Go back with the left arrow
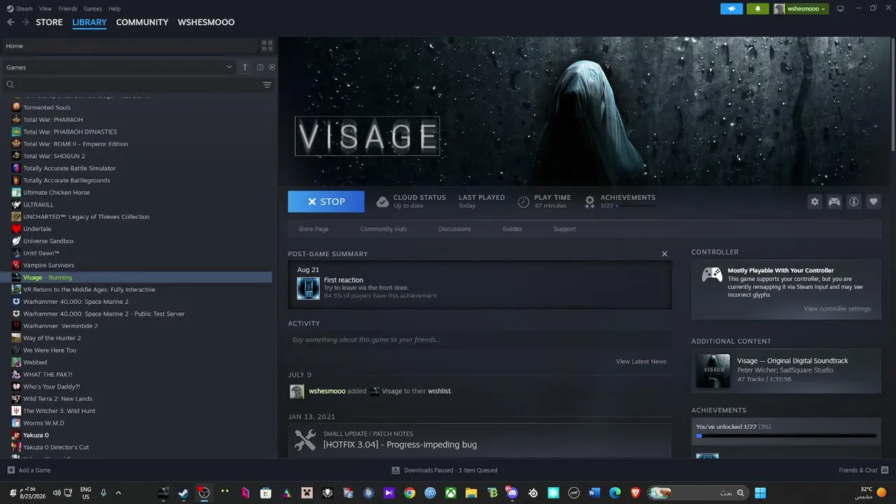 tap(10, 22)
